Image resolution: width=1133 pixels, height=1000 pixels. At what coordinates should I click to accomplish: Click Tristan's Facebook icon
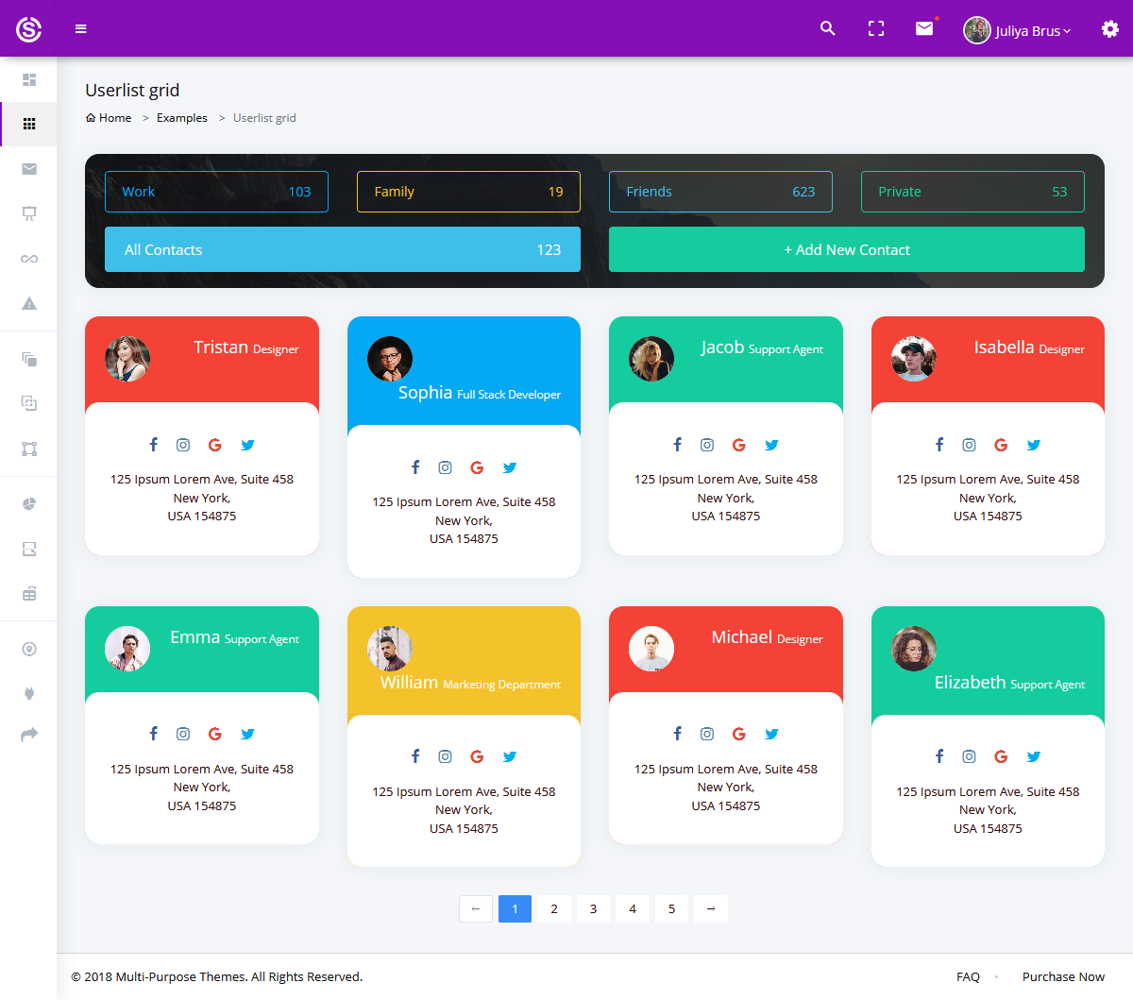tap(153, 444)
